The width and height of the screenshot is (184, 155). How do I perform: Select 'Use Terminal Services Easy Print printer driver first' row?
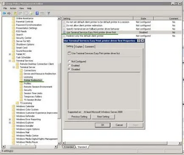coord(122,32)
